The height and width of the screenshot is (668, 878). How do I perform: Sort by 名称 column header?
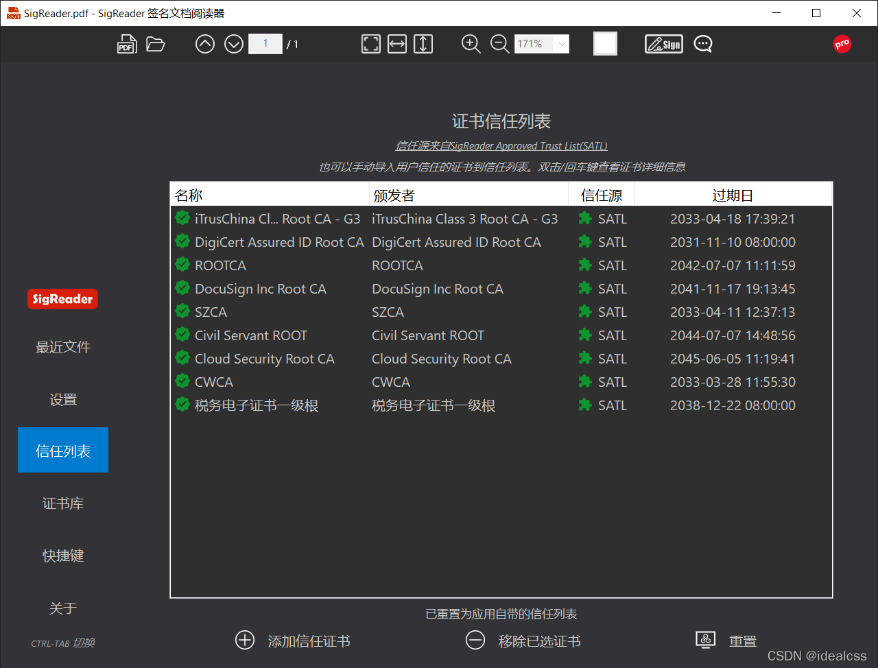pyautogui.click(x=270, y=195)
